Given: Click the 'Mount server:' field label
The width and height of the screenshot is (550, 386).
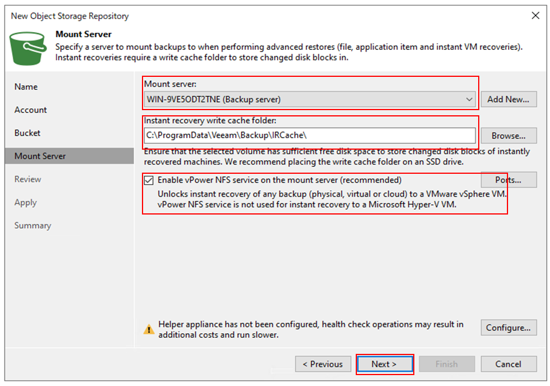Looking at the screenshot, I should point(170,84).
